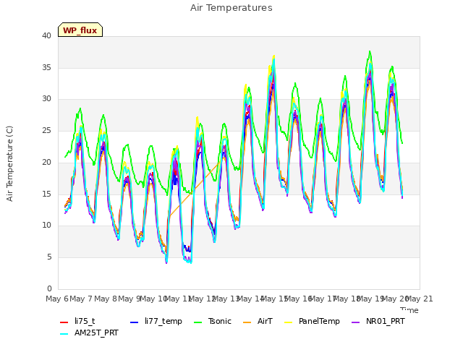Viewport: 463px width, 347px height.
Task: Click the blue li77_temp legend color marker
Action: (x=134, y=322)
